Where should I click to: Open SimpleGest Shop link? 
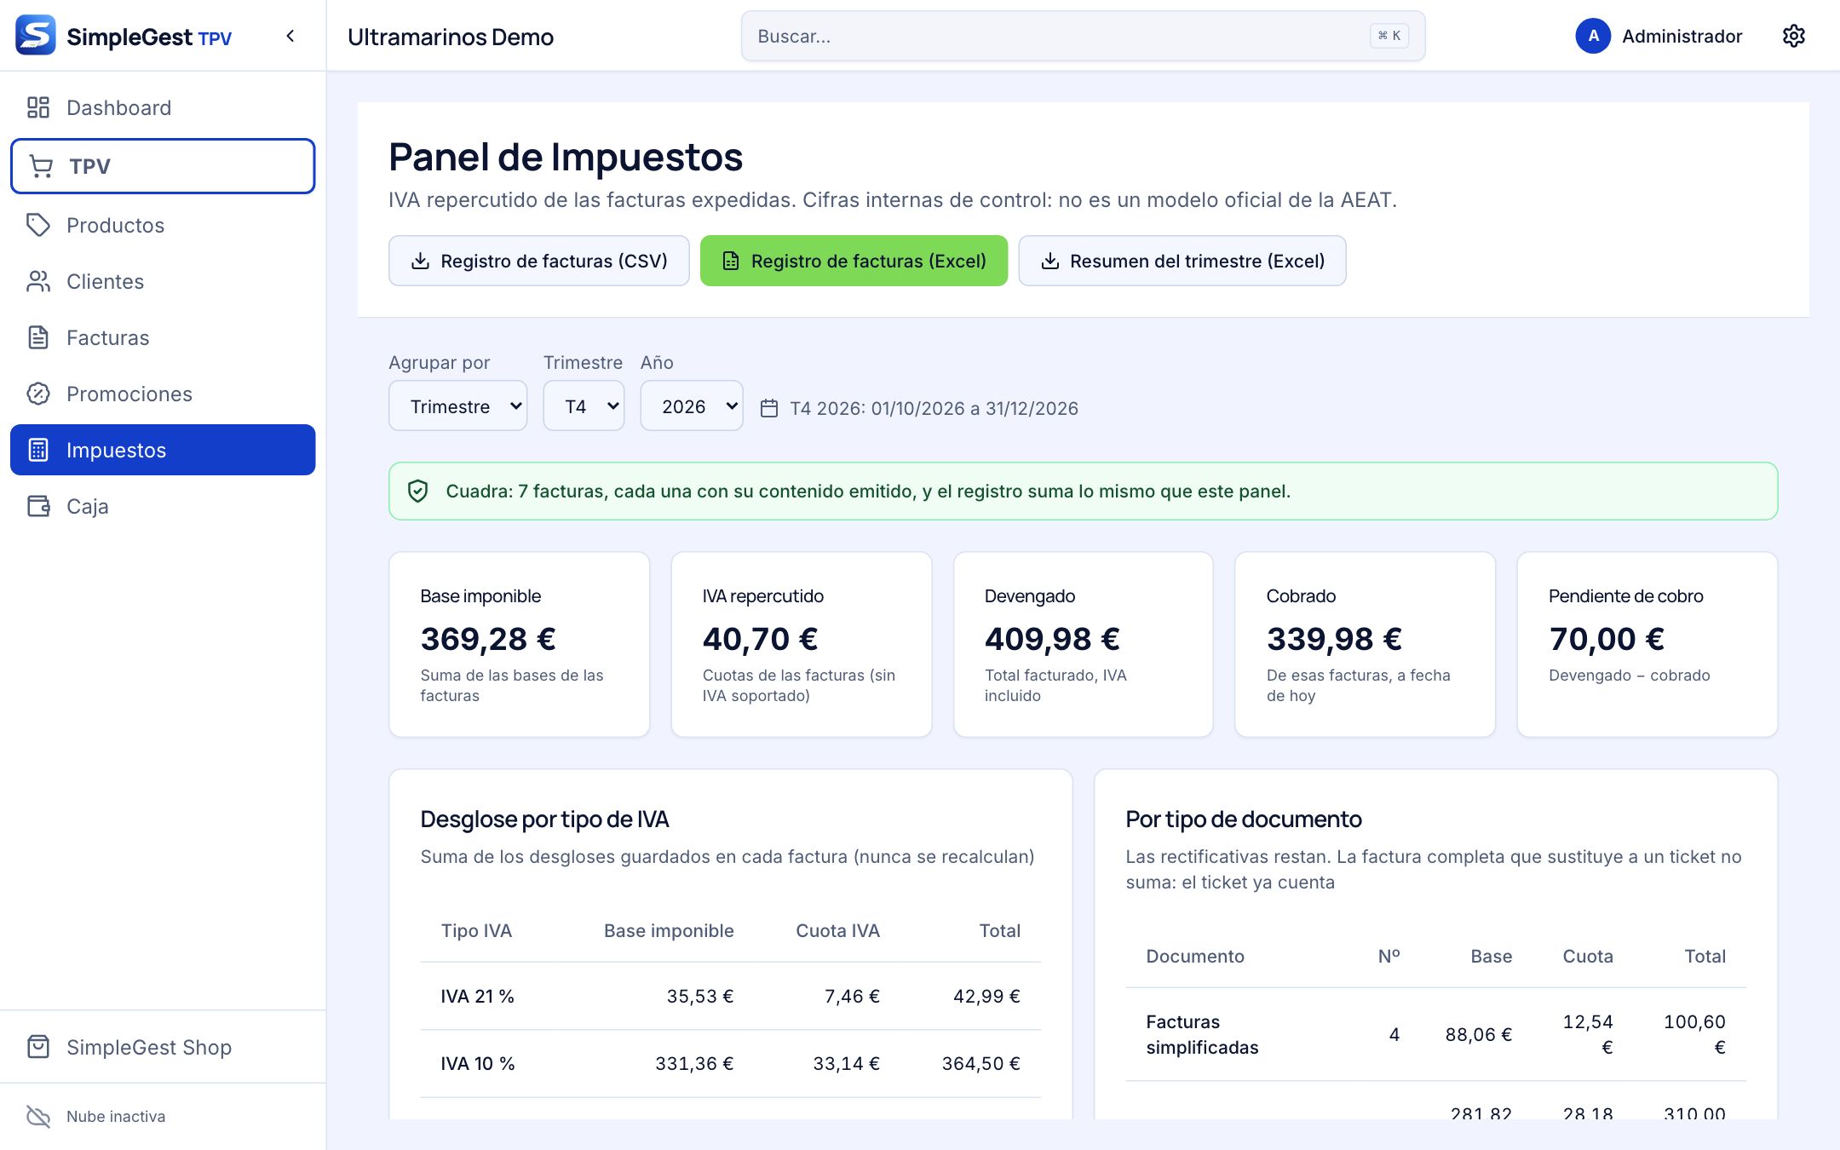click(x=163, y=1047)
